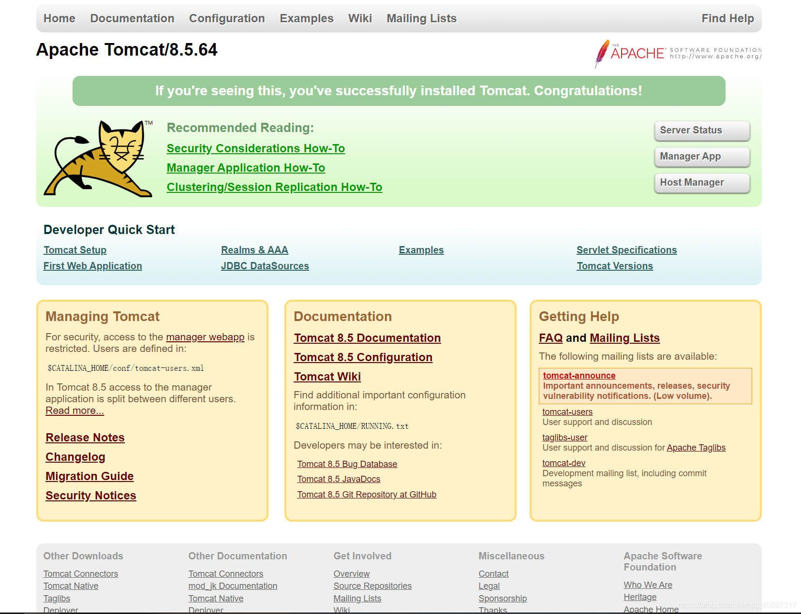
Task: Open Examples in the top navigation bar
Action: point(307,18)
